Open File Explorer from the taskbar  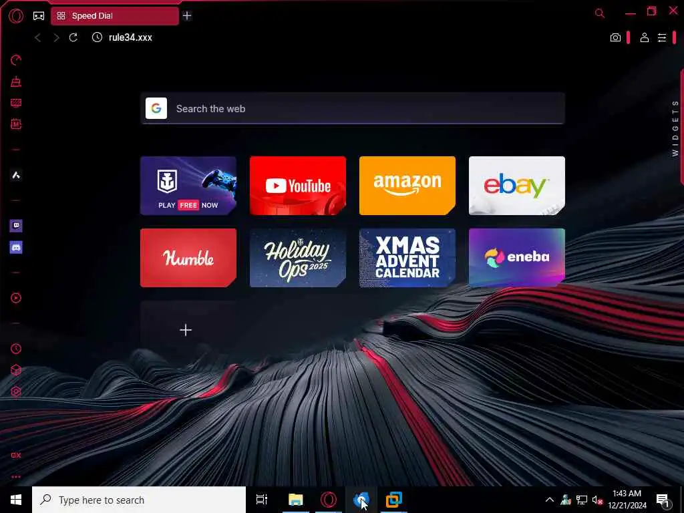(x=296, y=500)
